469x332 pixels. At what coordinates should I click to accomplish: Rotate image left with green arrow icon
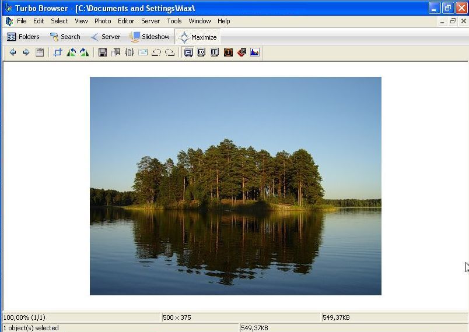pyautogui.click(x=71, y=52)
